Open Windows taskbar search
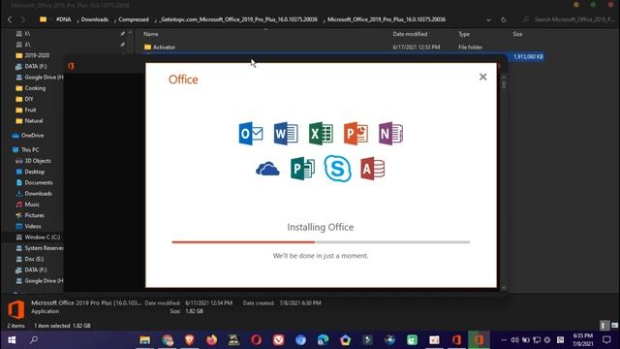This screenshot has width=620, height=349. coord(34,339)
